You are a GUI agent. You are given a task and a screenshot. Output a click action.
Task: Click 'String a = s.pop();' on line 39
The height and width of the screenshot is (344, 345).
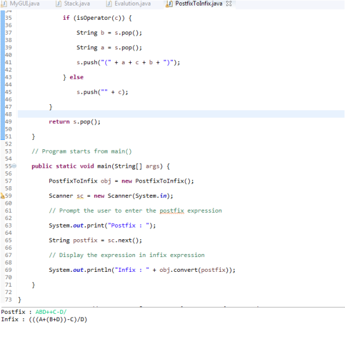point(109,47)
